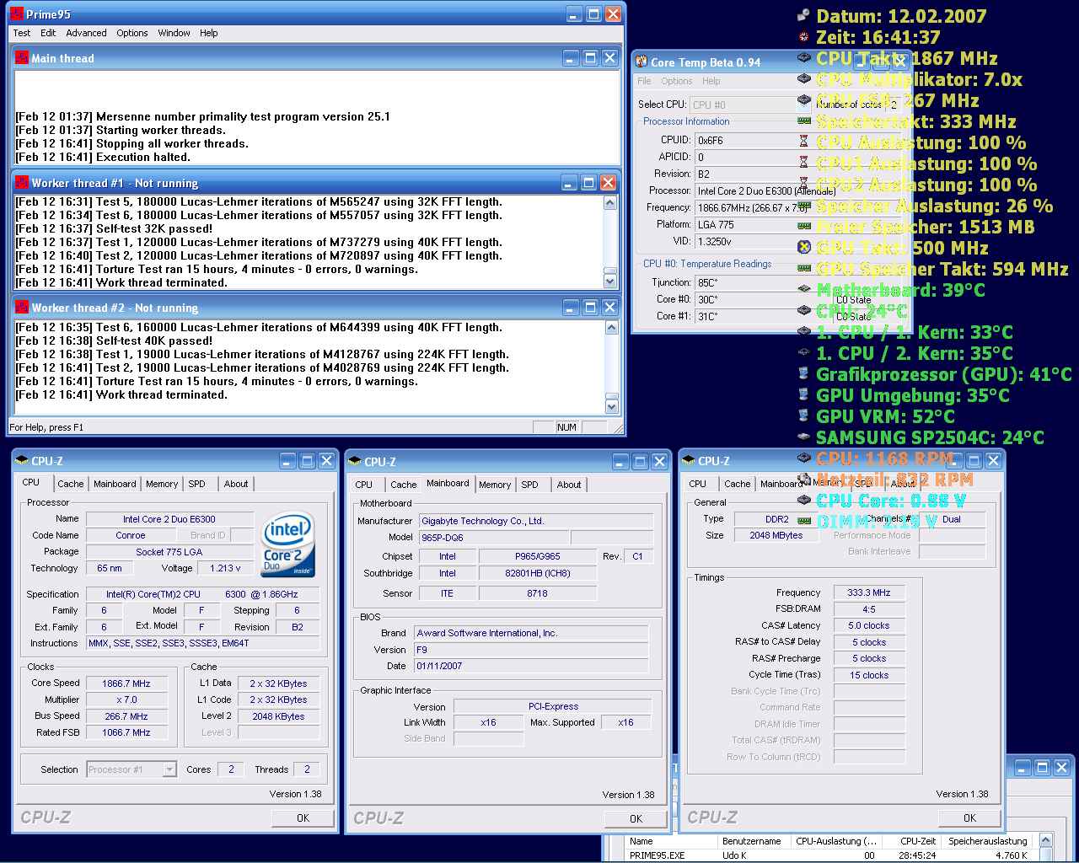Click scroll-up arrow in Worker thread #1
This screenshot has width=1079, height=863.
(611, 203)
